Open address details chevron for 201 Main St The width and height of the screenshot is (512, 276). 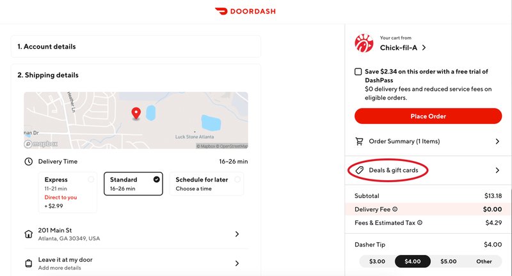237,234
